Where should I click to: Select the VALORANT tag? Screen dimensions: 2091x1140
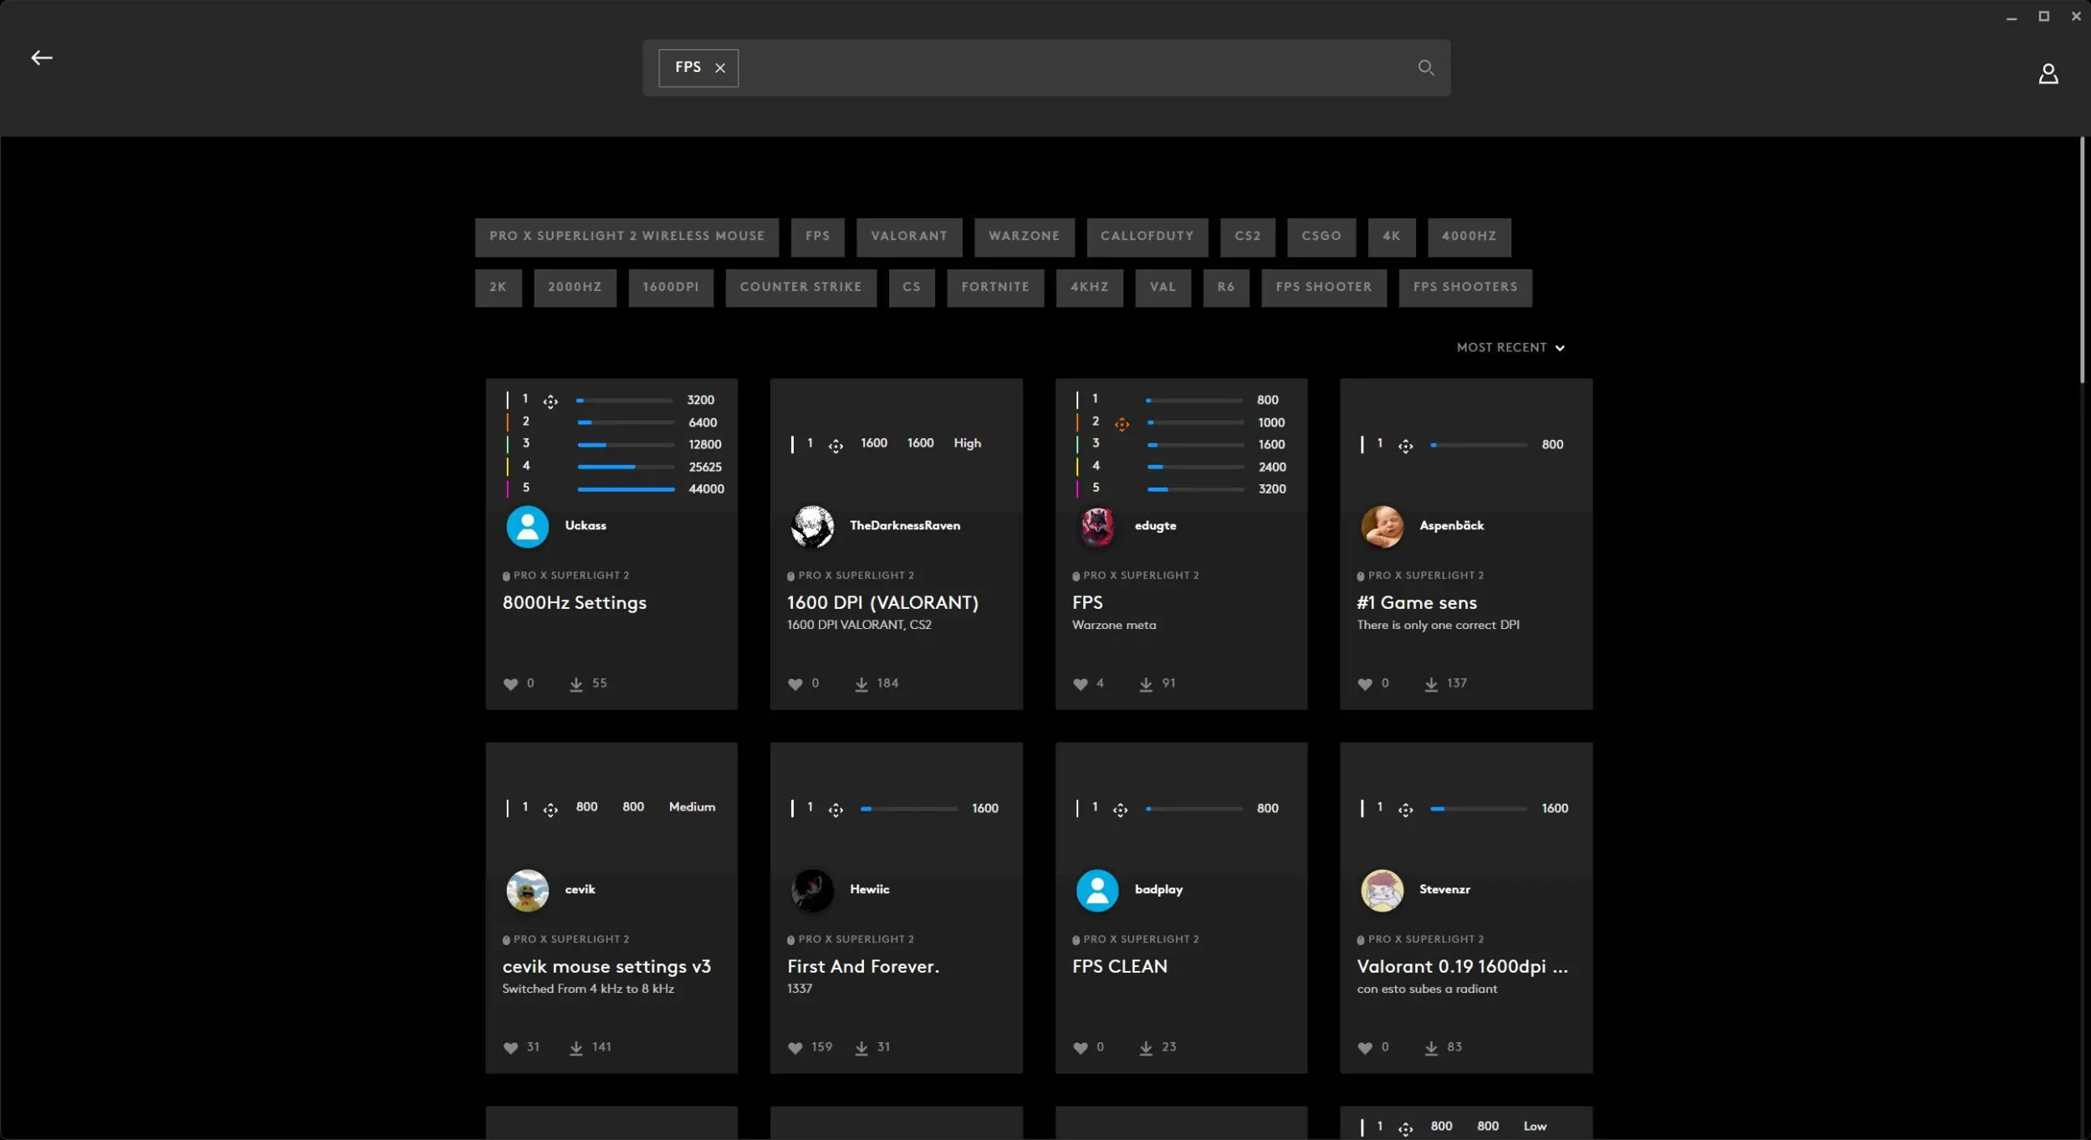(x=909, y=237)
